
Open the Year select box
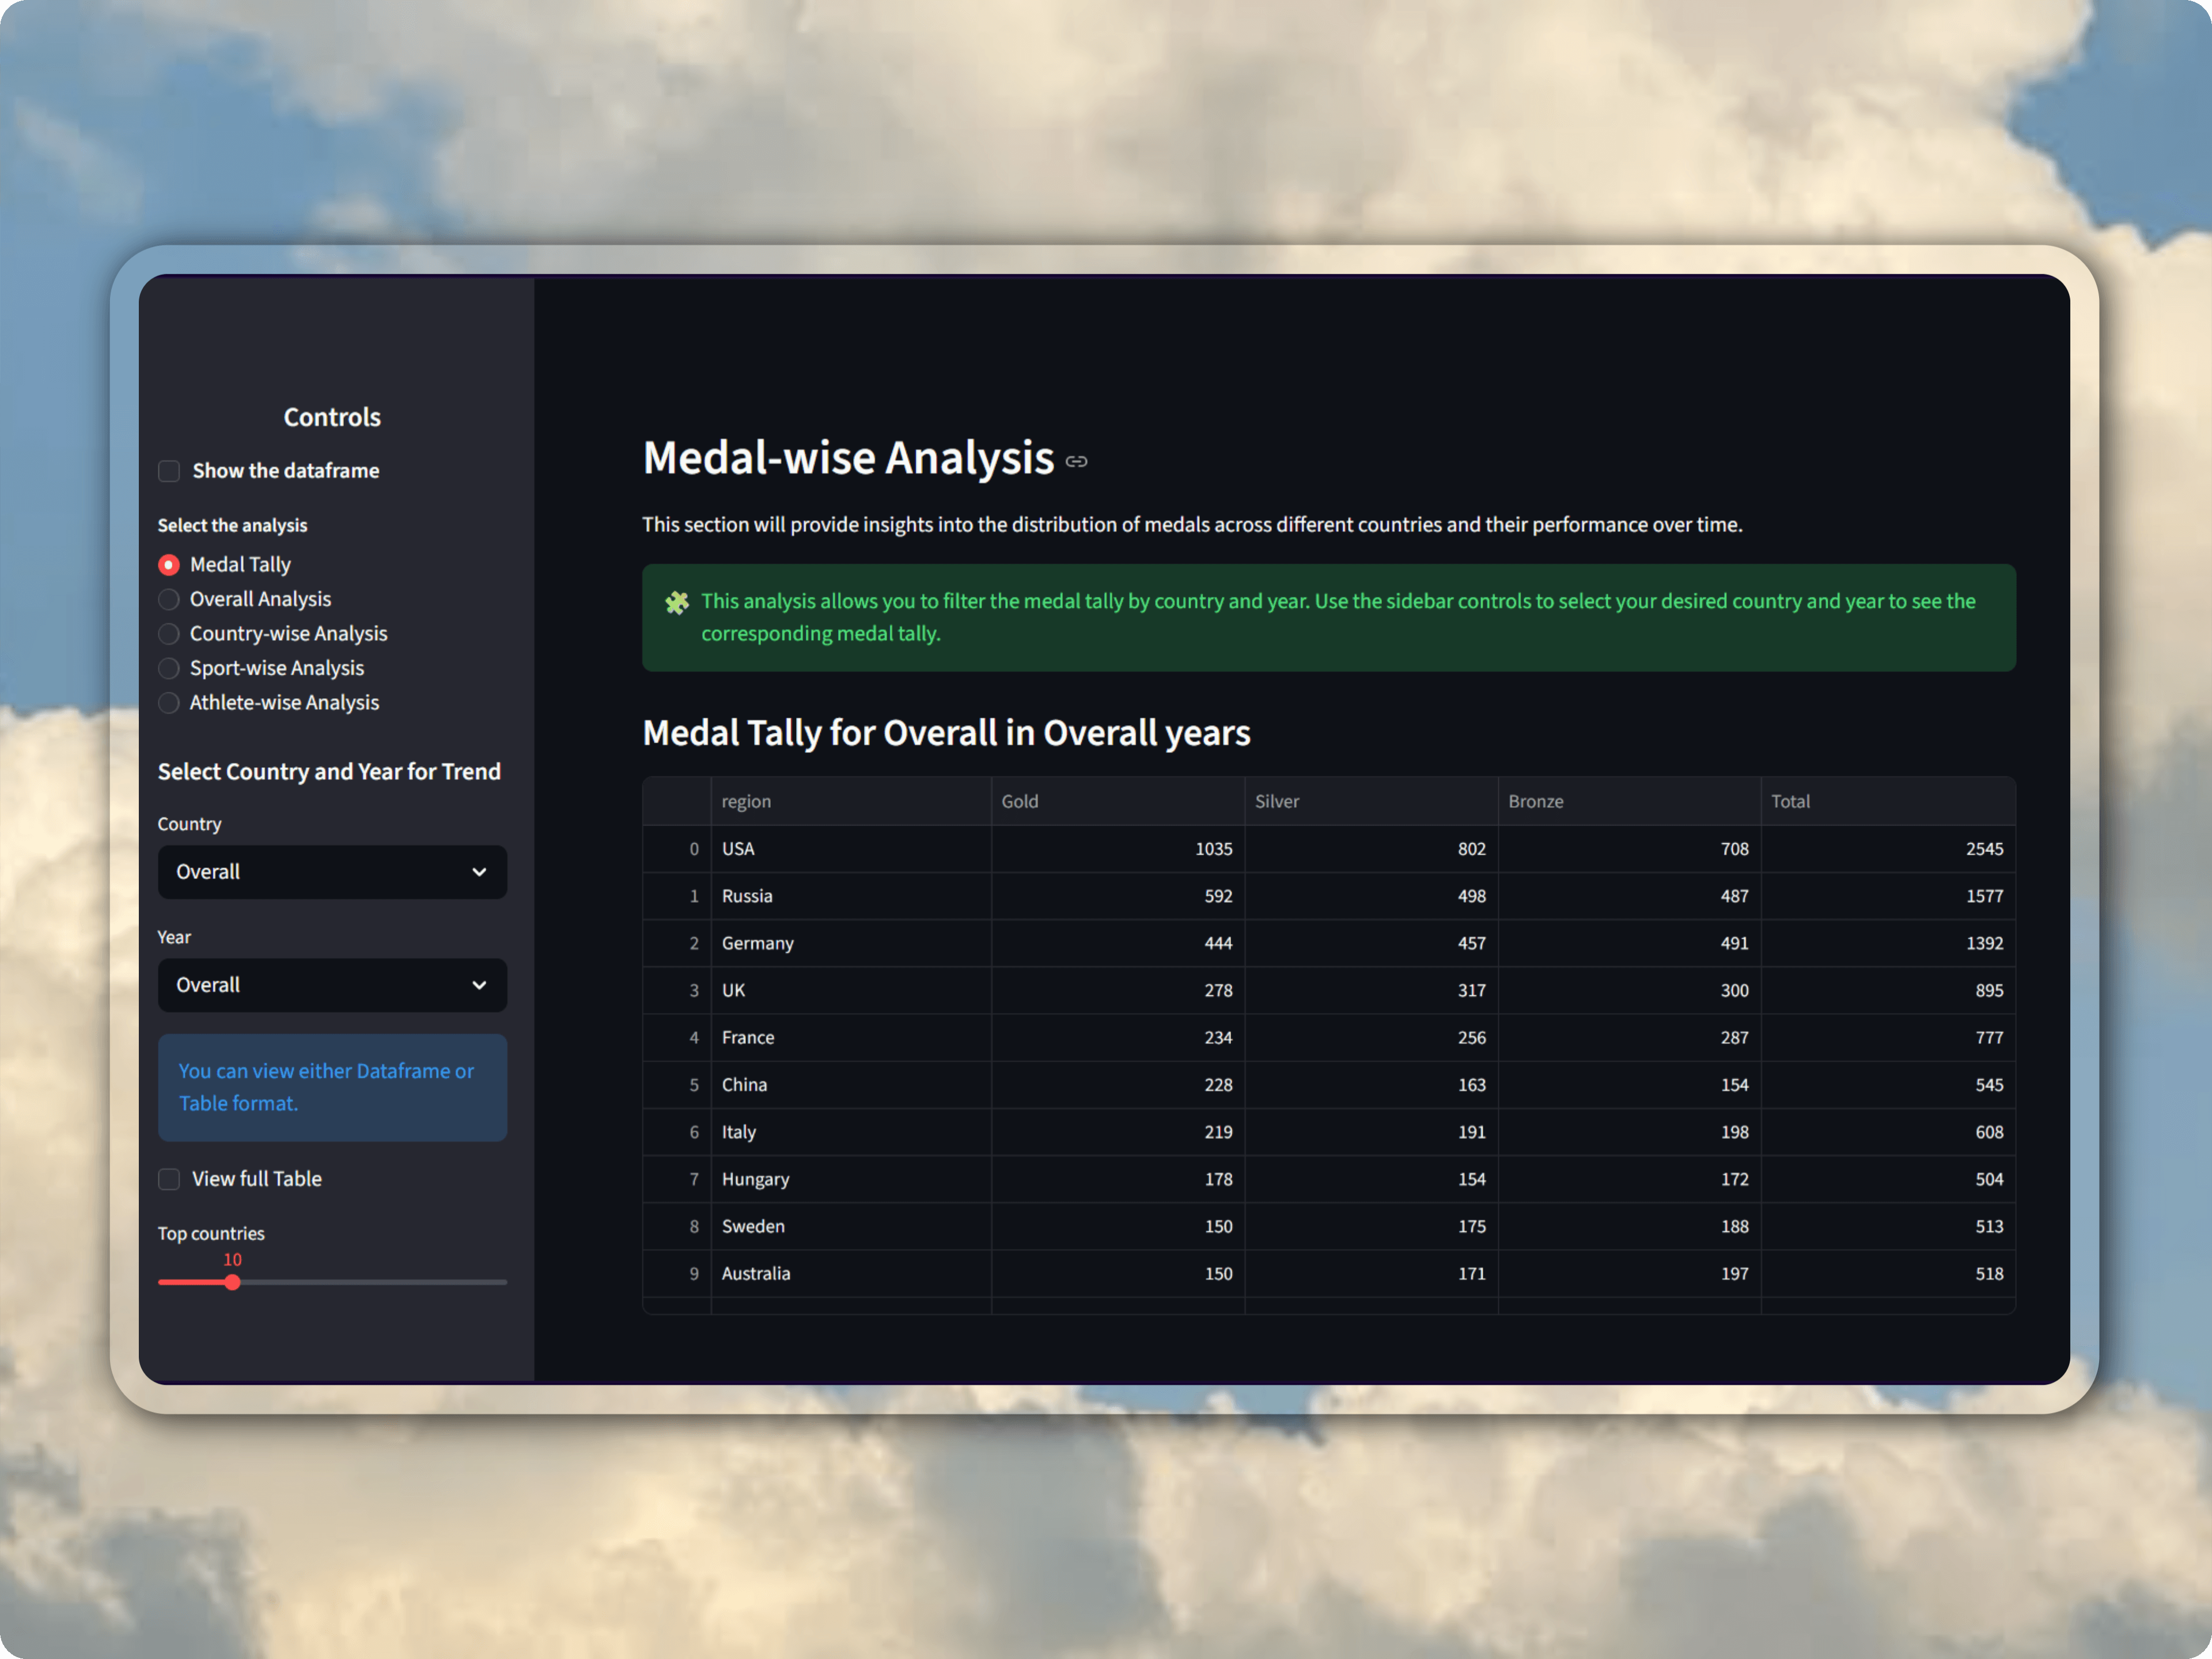(x=332, y=985)
